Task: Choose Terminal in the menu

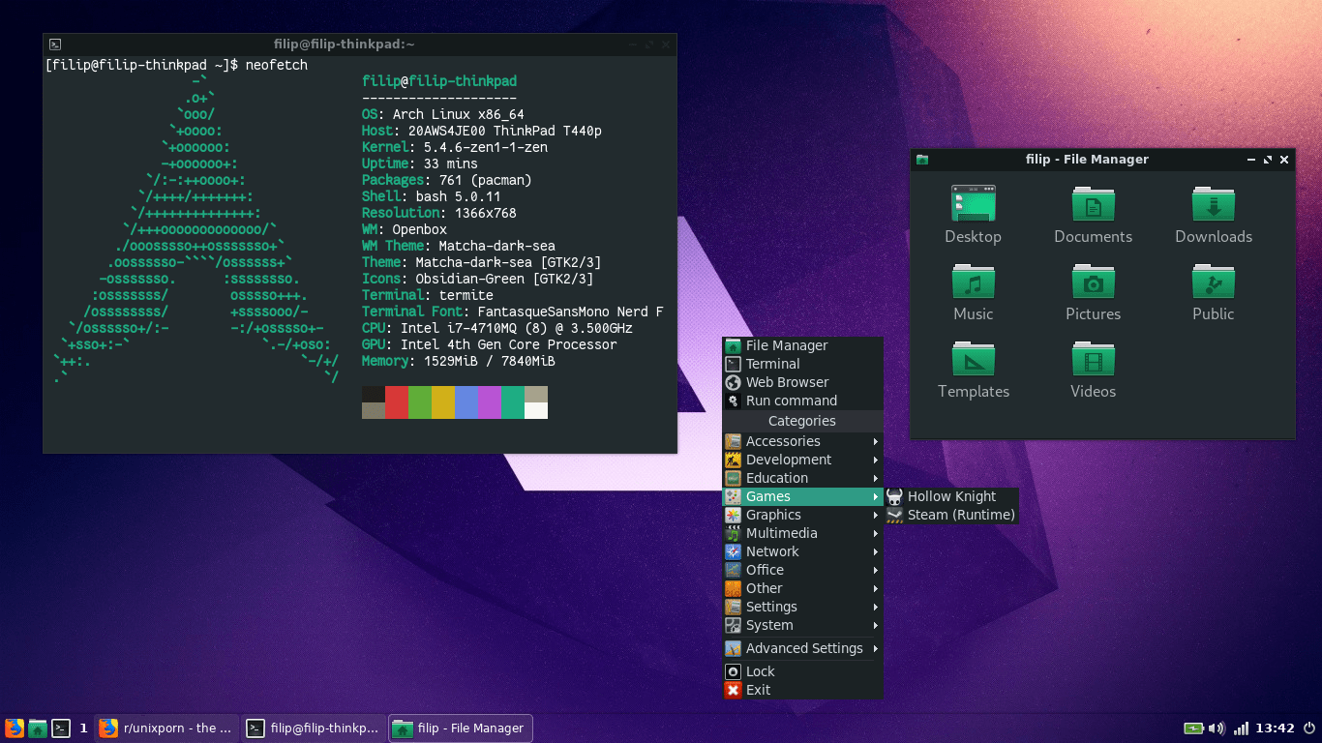Action: [802, 364]
